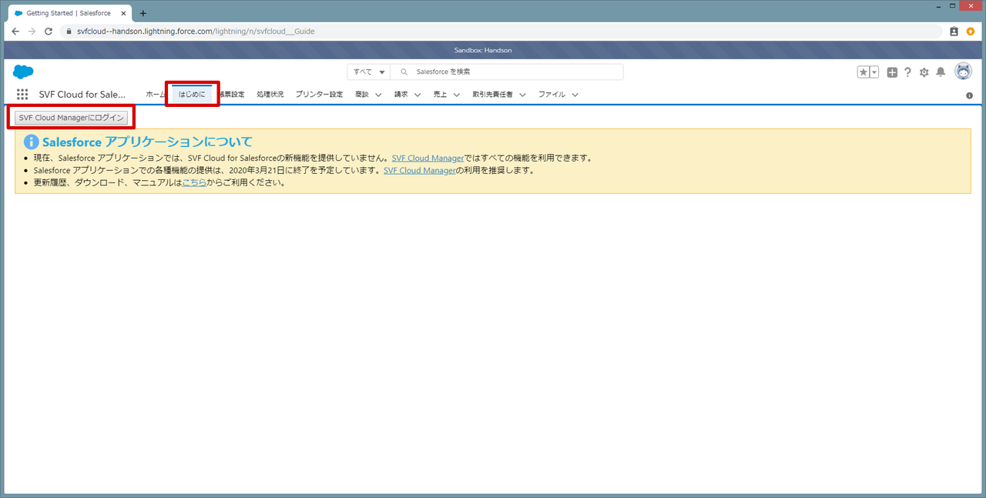This screenshot has height=498, width=986.
Task: Open new browser tab with plus
Action: (143, 13)
